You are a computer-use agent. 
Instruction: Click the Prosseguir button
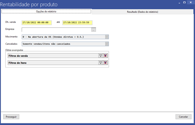[x=11, y=117]
